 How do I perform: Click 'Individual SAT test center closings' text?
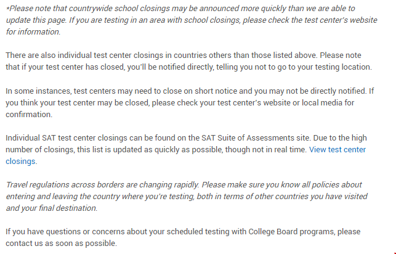pyautogui.click(x=67, y=138)
